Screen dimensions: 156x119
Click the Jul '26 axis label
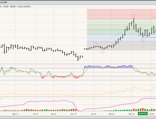[x=152, y=114]
